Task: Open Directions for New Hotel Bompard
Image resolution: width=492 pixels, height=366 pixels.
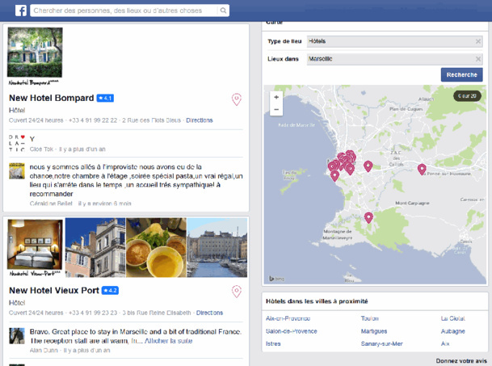Action: tap(200, 120)
